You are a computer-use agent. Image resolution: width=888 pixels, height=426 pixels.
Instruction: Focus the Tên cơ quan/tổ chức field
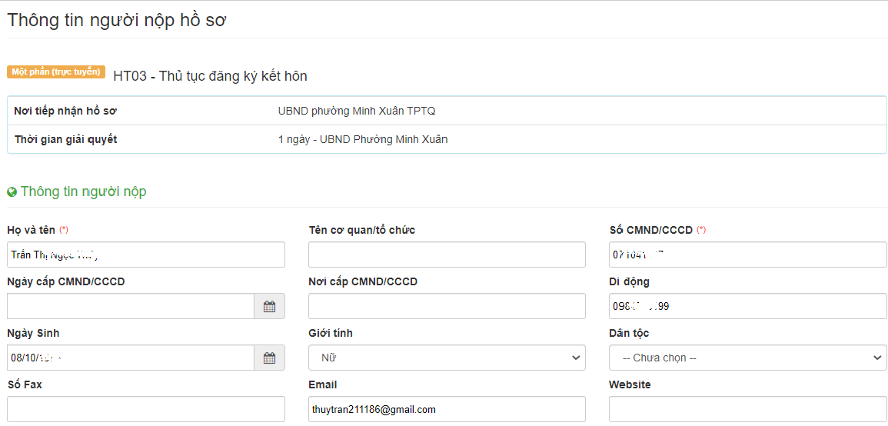tap(447, 255)
